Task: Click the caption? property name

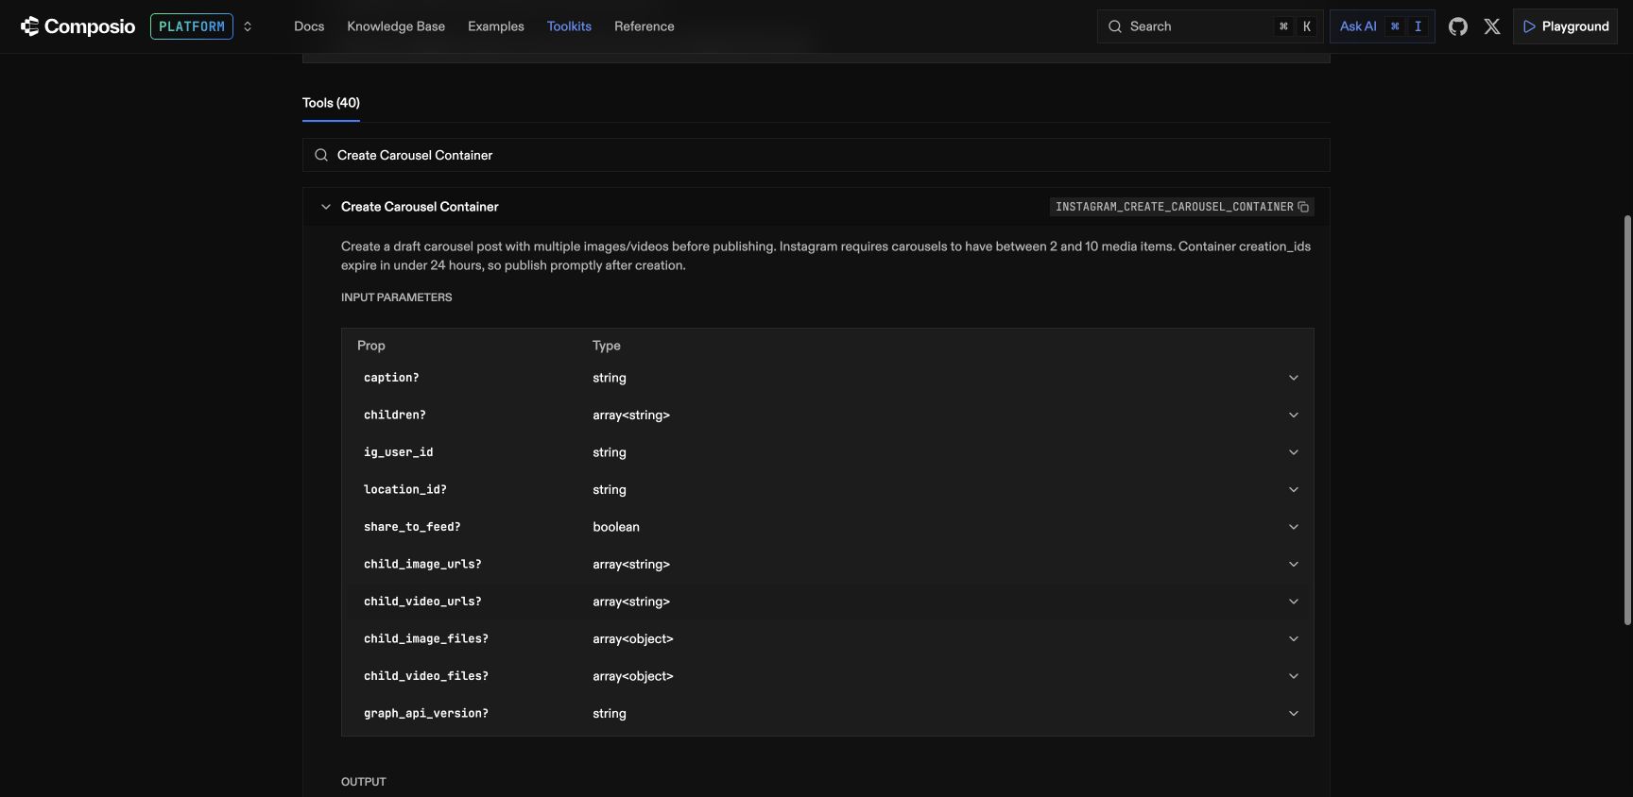Action: coord(391,378)
